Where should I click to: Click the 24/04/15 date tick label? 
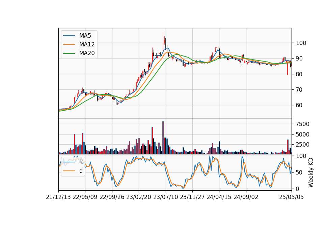tap(219, 197)
